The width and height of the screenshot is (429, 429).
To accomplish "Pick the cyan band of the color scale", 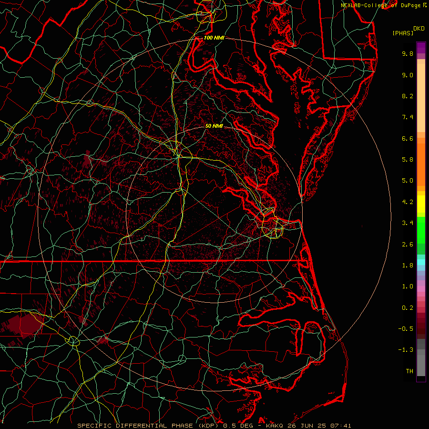I will tap(421, 262).
